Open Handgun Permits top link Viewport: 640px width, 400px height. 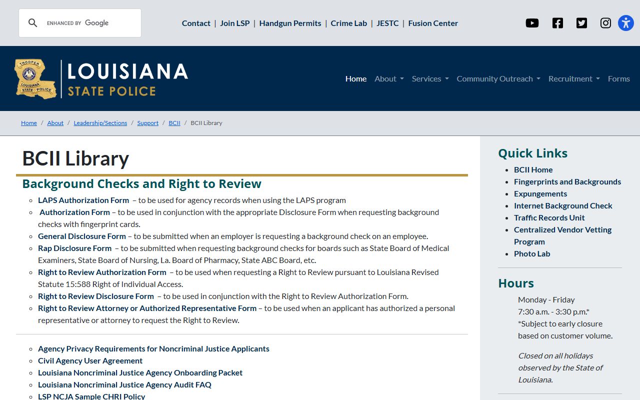click(x=290, y=23)
